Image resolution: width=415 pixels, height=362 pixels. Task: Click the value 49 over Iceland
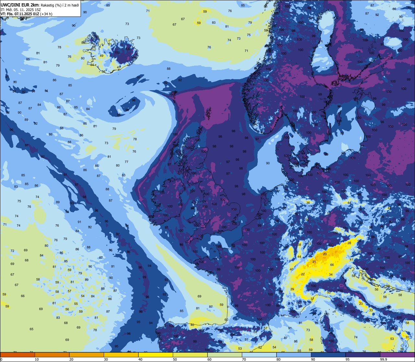click(x=101, y=56)
